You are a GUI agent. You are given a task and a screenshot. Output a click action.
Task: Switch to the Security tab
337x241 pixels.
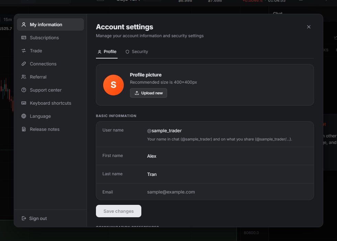137,52
